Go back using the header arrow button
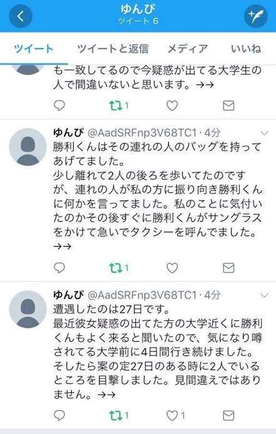The width and height of the screenshot is (276, 434). click(21, 16)
